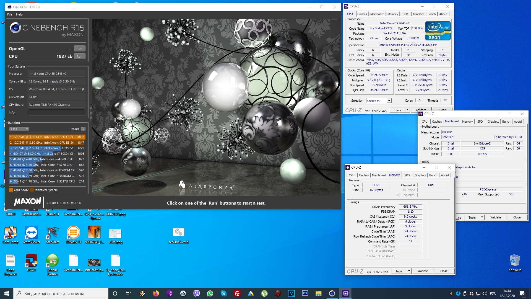Open the Recycle Bin (Корзина) icon

point(515,263)
